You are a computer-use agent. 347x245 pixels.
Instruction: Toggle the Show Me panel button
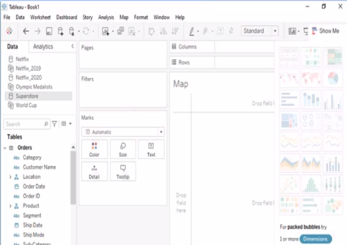(x=326, y=31)
